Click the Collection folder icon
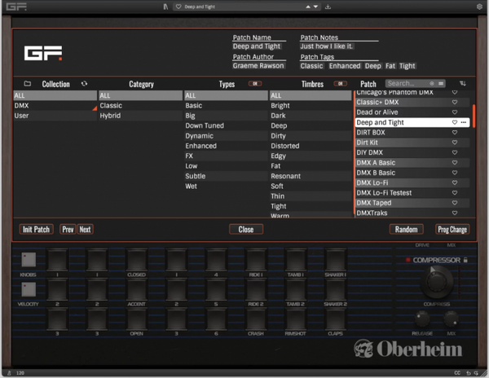 pyautogui.click(x=28, y=84)
